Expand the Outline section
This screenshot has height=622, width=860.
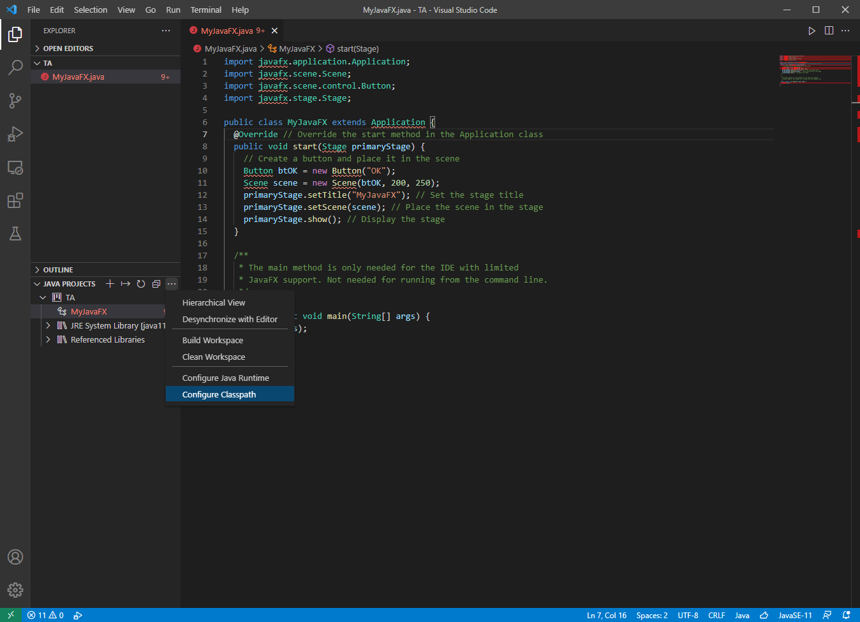click(x=106, y=270)
